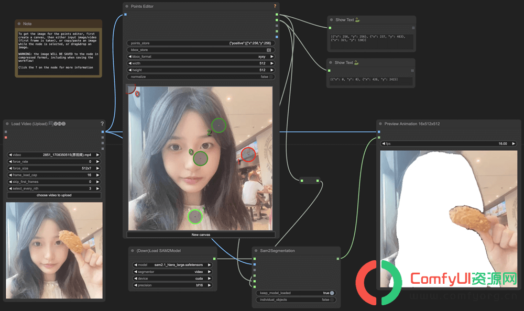
Task: Collapse the (Down)Load SAM2Model node title dot
Action: click(133, 251)
